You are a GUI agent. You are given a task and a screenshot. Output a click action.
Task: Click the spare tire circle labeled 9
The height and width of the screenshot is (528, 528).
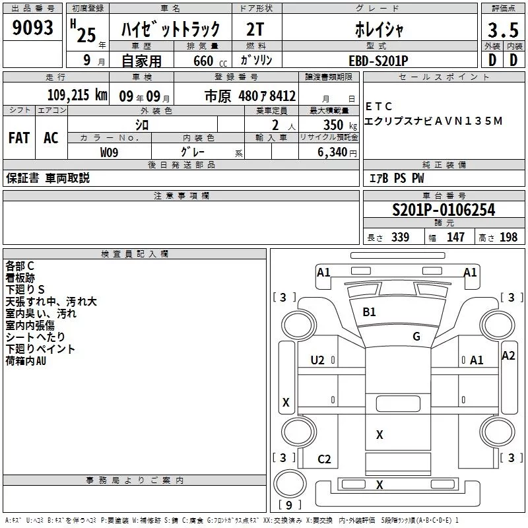coord(290,483)
